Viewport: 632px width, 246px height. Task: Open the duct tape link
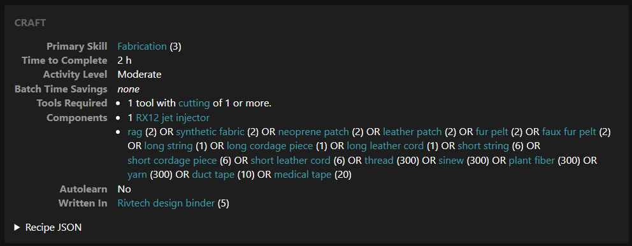[x=213, y=175]
